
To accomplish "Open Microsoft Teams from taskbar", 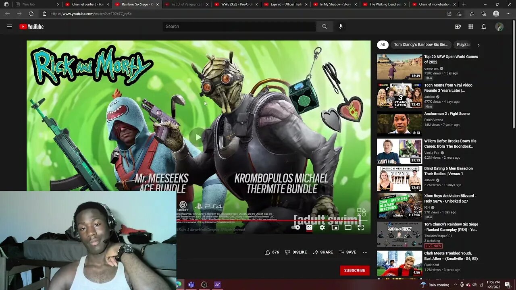I will click(191, 285).
